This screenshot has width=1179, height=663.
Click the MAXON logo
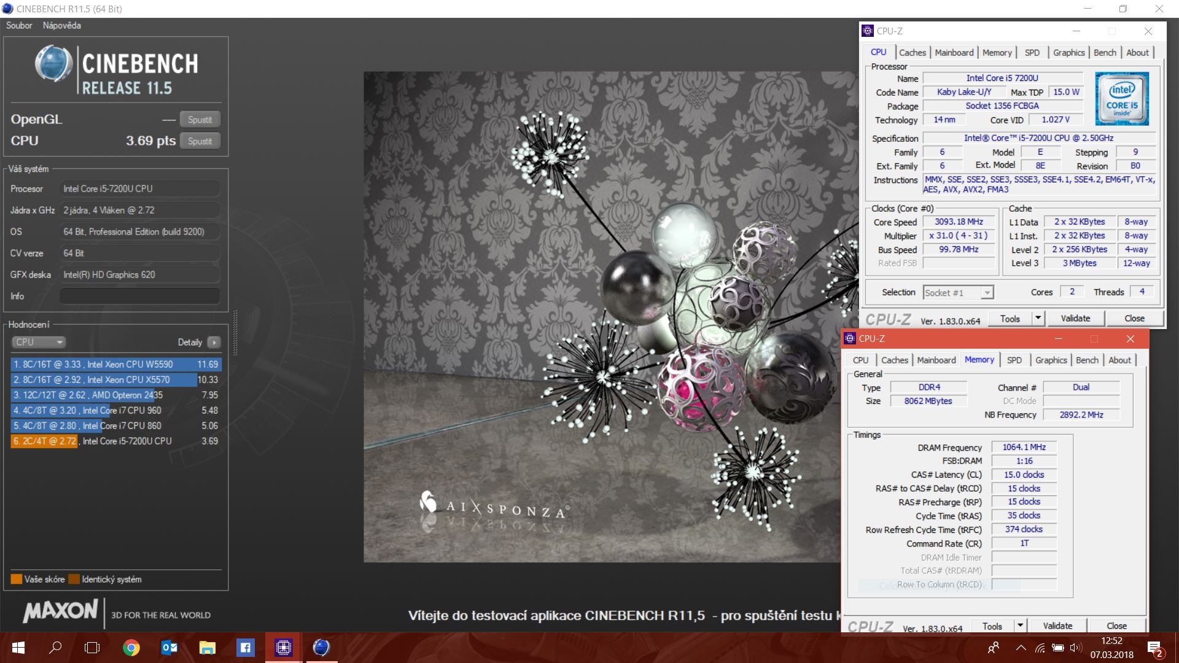pyautogui.click(x=60, y=611)
